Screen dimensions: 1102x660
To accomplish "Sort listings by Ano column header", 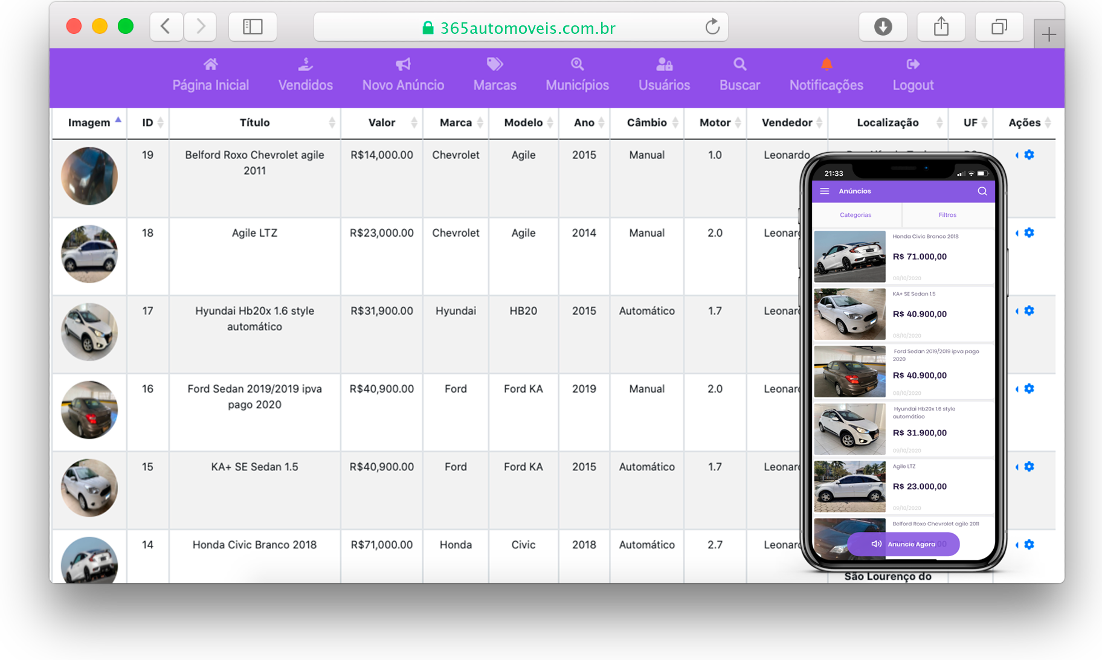I will click(584, 123).
